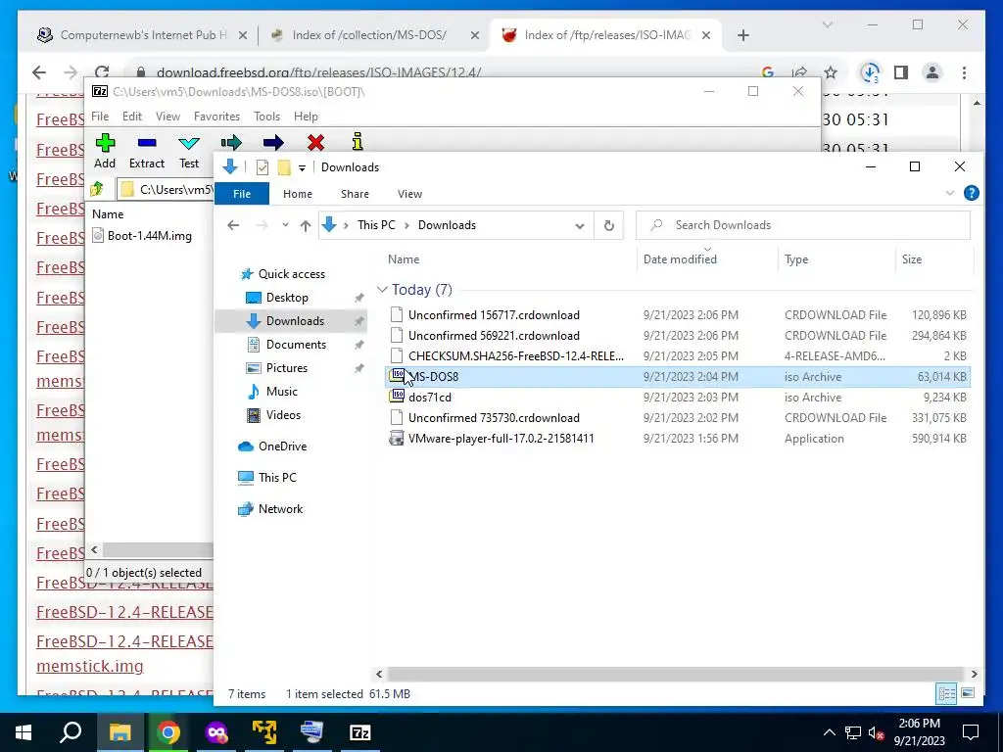Screen dimensions: 1003x752
Task: Open a new Chrome tab
Action: tap(743, 35)
